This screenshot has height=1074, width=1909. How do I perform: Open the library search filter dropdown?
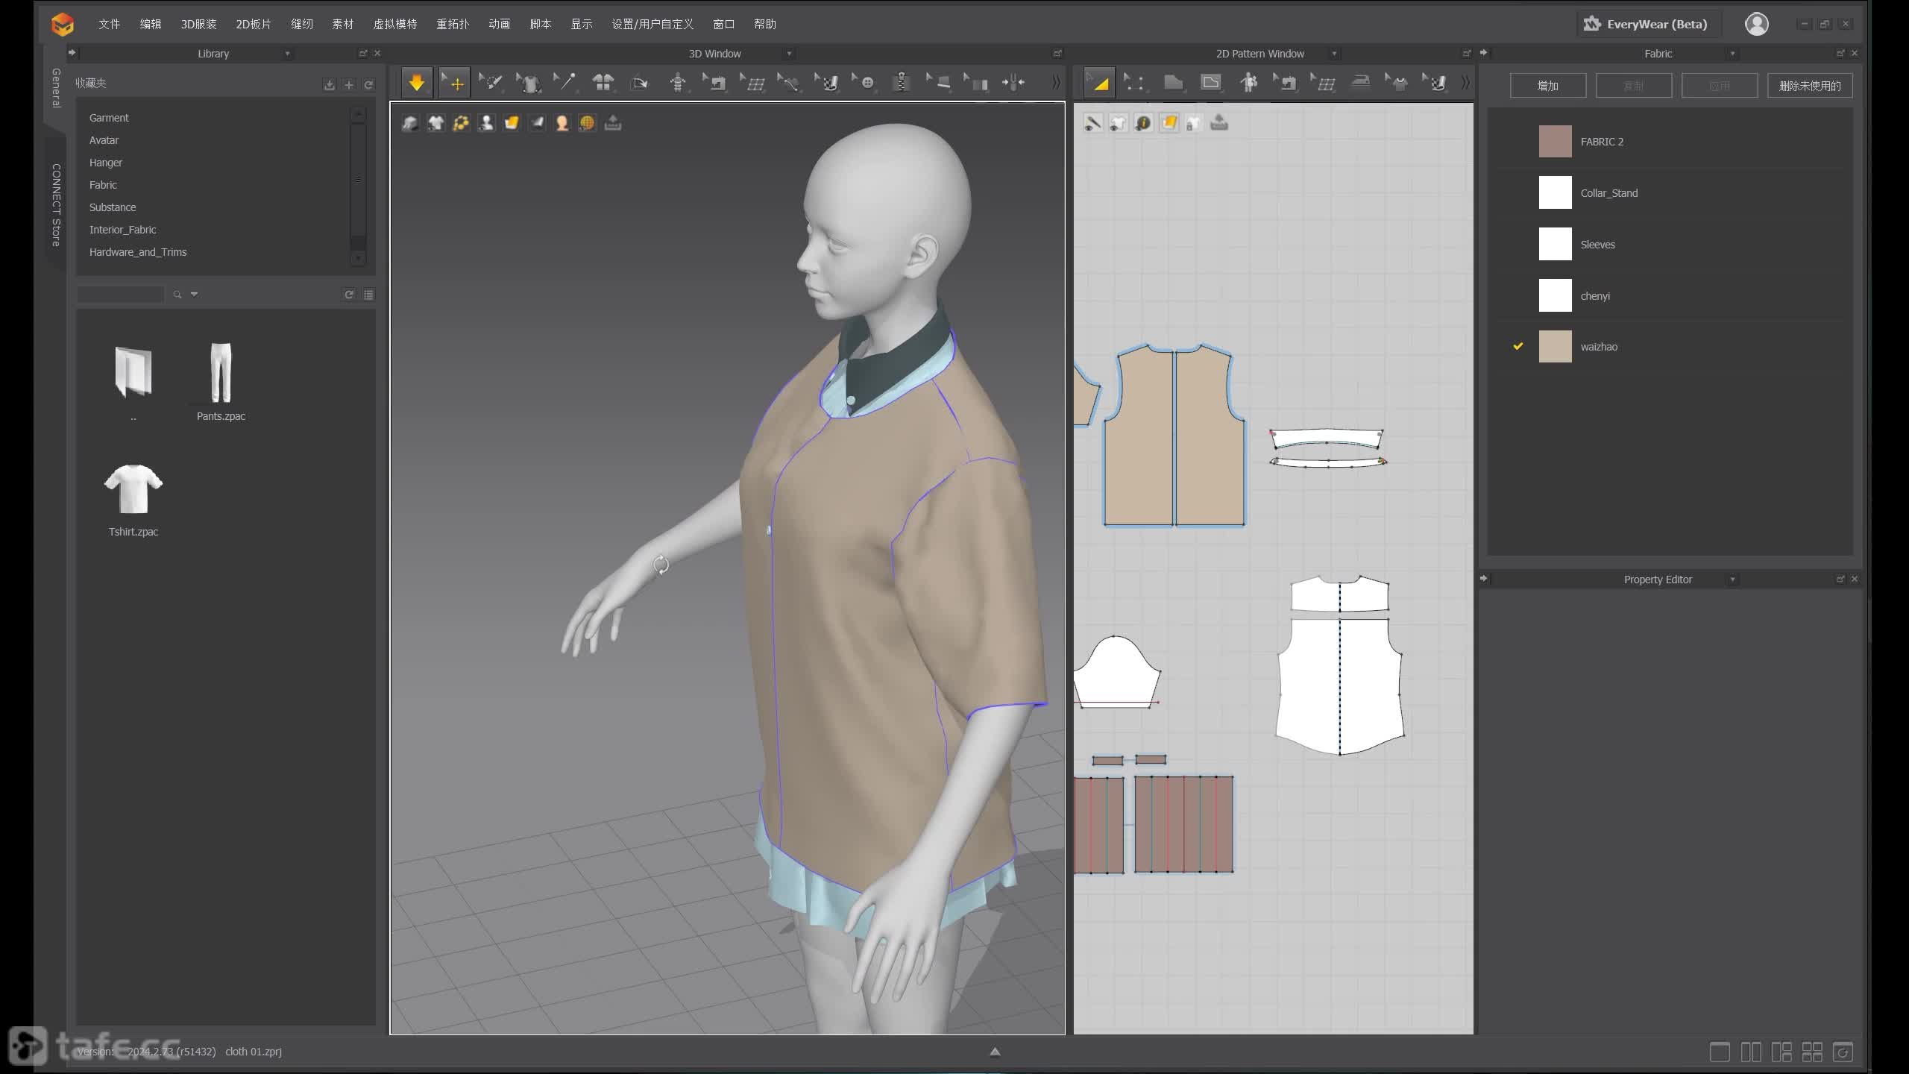pyautogui.click(x=194, y=295)
